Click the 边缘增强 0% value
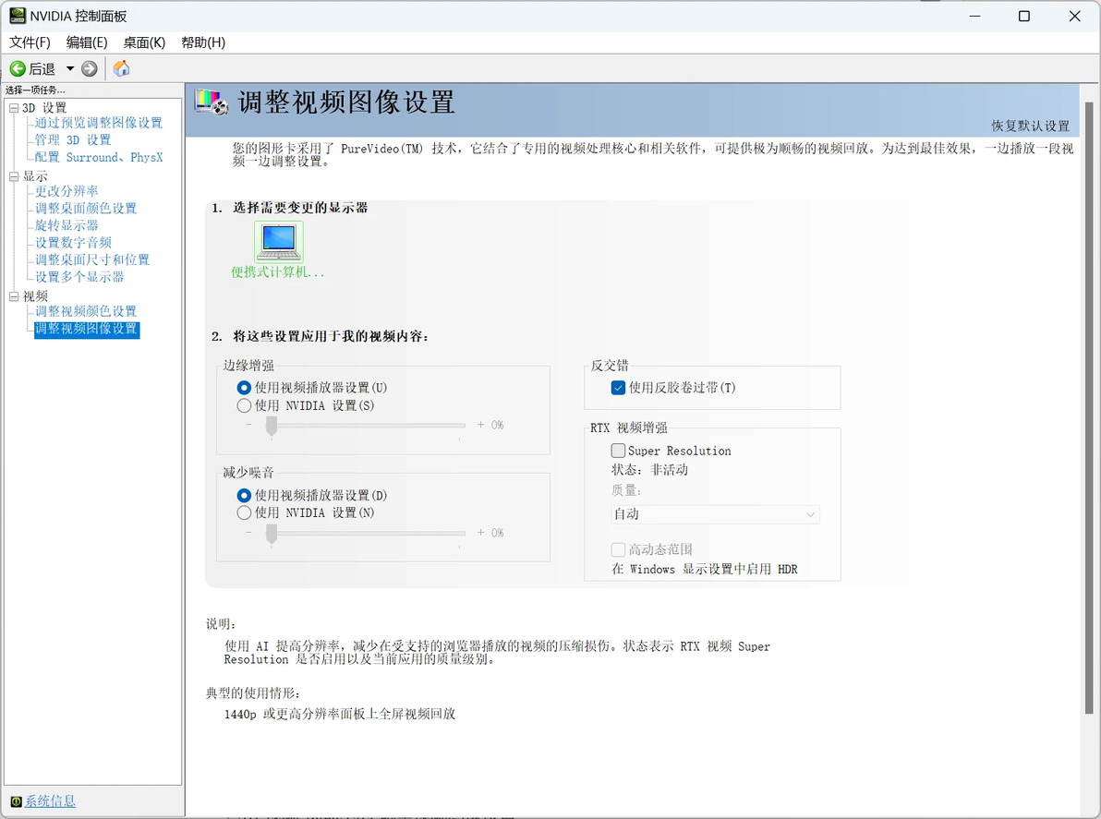The height and width of the screenshot is (819, 1101). tap(497, 426)
